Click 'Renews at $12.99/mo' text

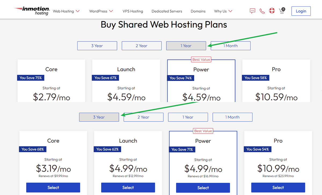point(128,176)
